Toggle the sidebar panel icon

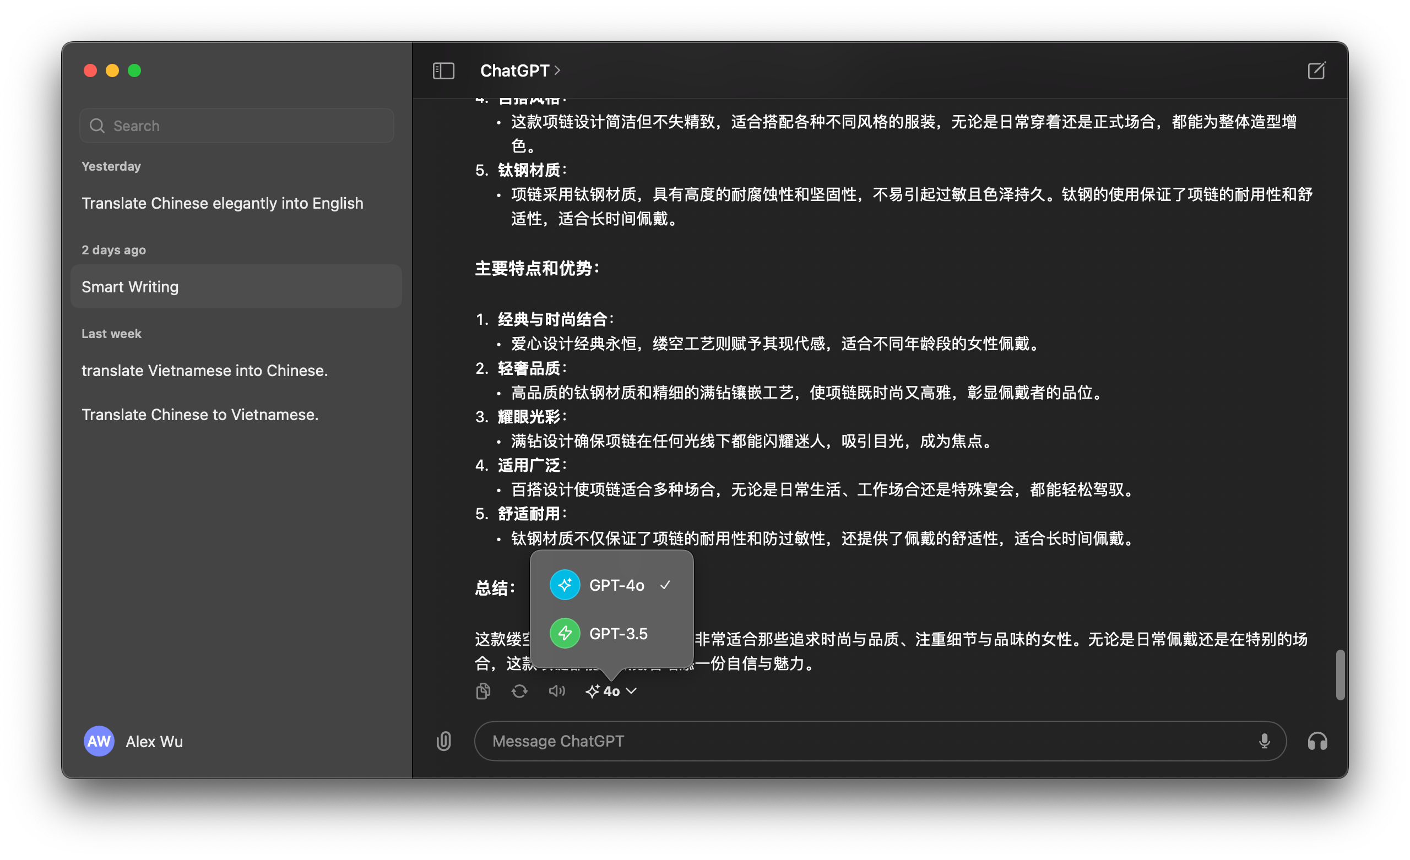pyautogui.click(x=443, y=70)
